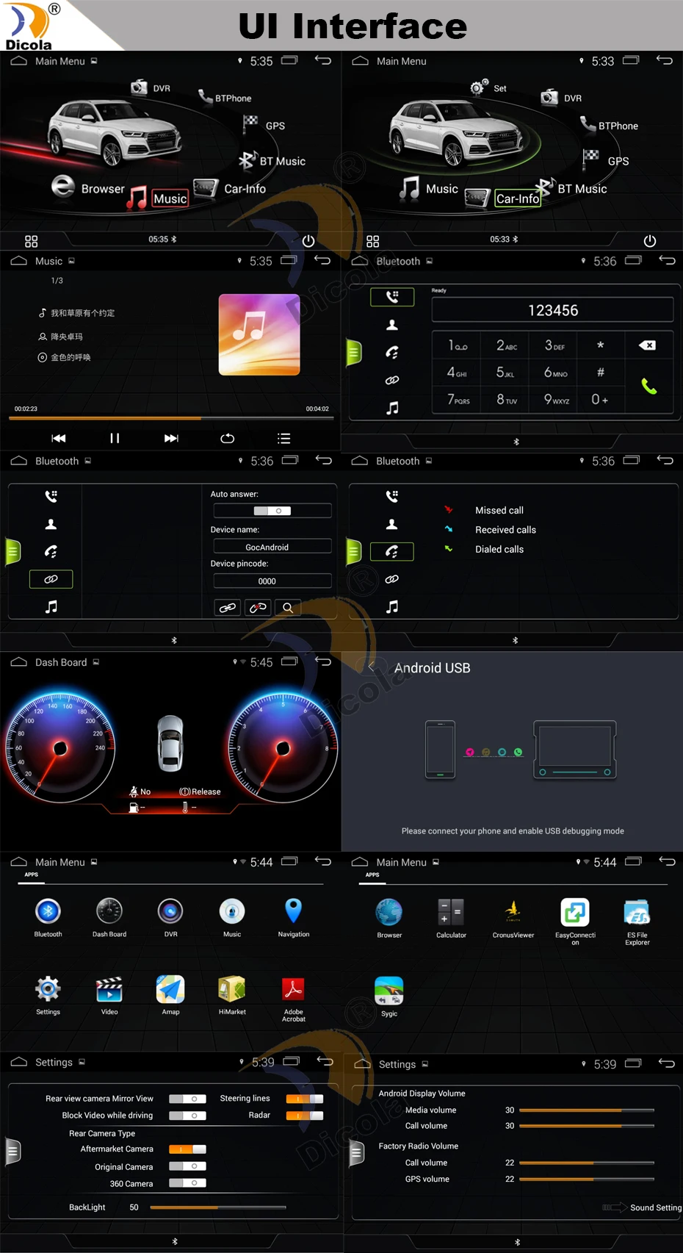This screenshot has height=1253, width=683.
Task: Open highlighted Car-Info in the 5:33 Main Menu
Action: point(517,198)
